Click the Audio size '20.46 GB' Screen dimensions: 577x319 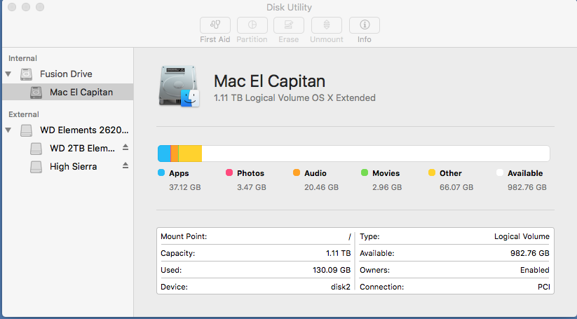click(321, 187)
